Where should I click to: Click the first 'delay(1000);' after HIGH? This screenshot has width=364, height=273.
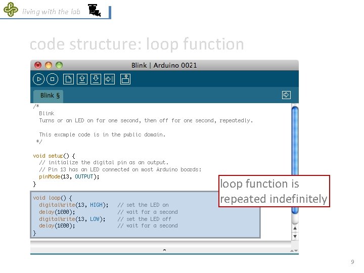(x=57, y=212)
